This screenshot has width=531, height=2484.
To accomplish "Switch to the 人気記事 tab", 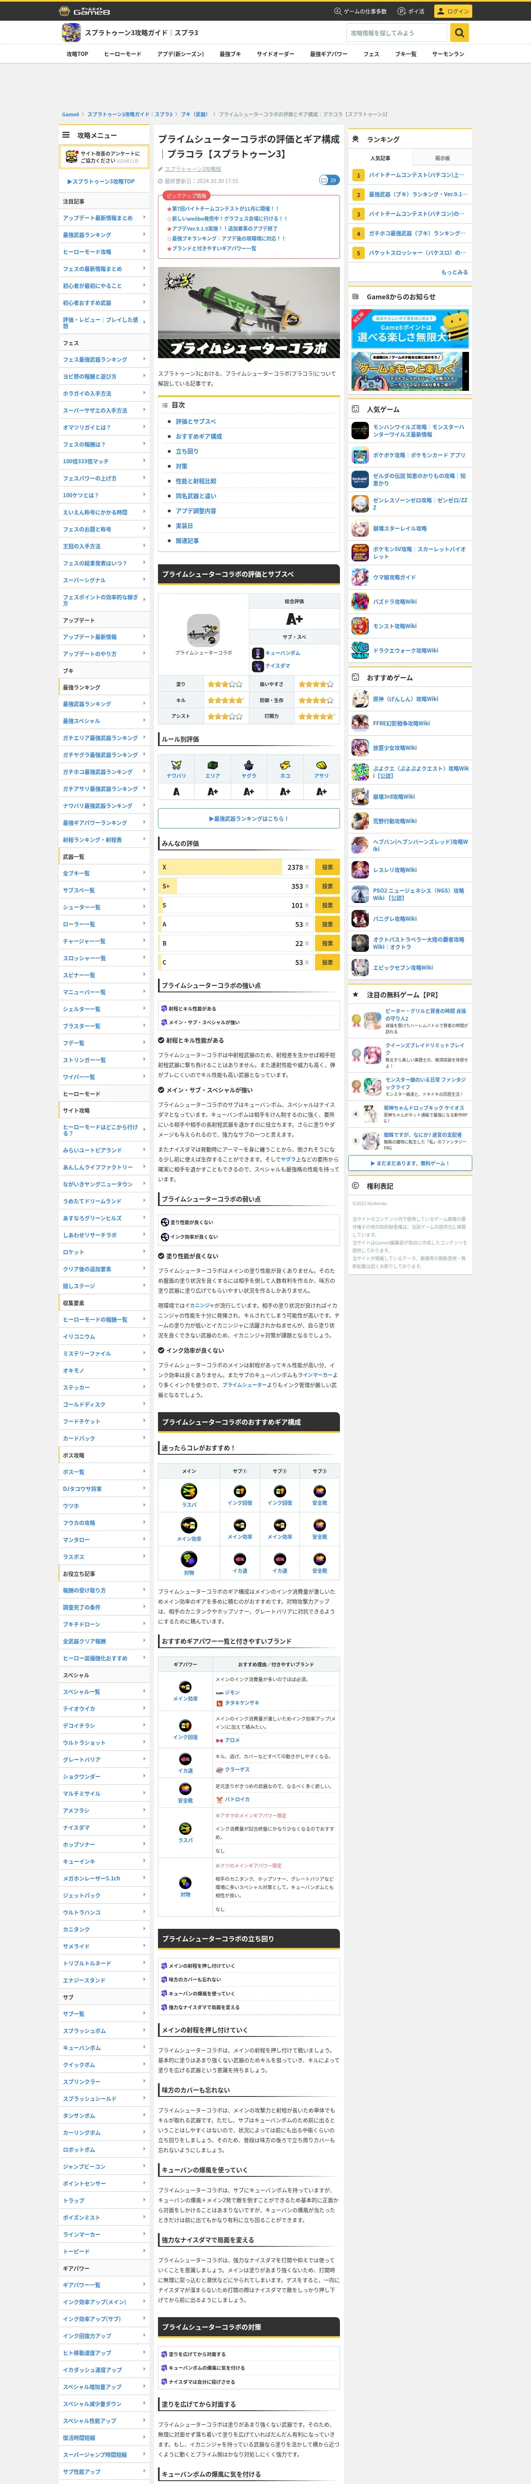I will tap(380, 158).
